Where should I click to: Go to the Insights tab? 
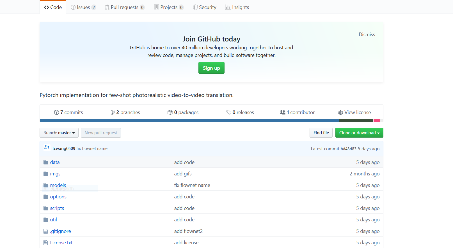pos(237,7)
